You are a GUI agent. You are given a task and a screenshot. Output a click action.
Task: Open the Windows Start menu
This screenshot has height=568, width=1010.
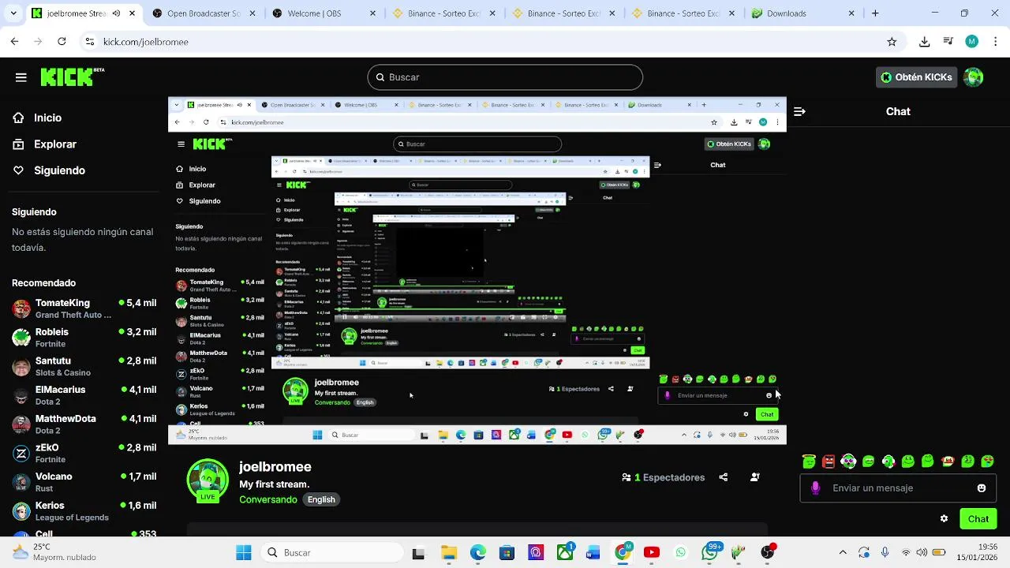click(x=244, y=553)
